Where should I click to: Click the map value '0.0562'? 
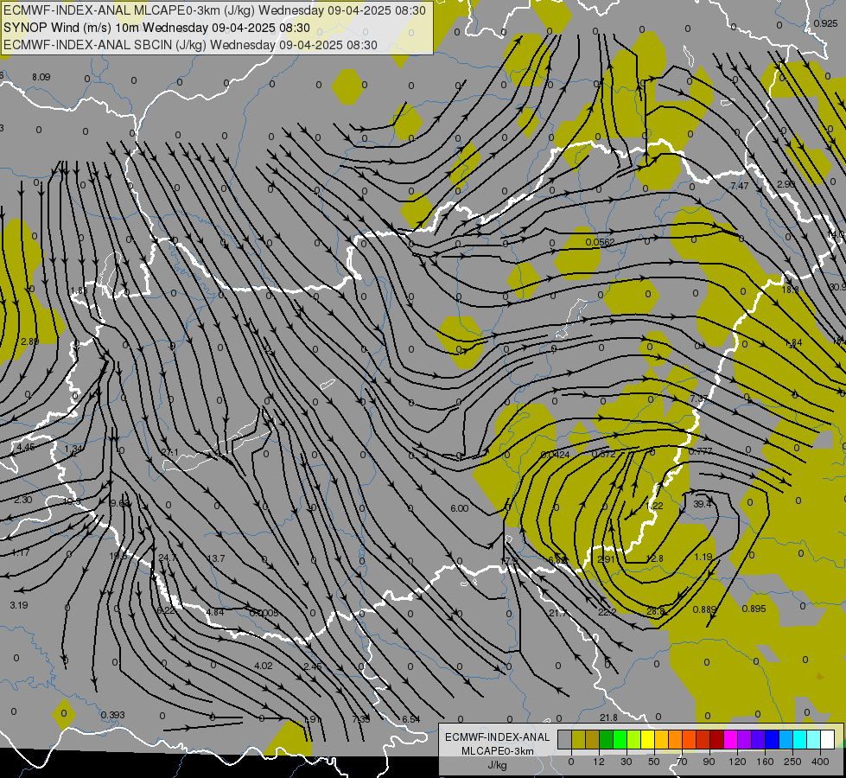(x=600, y=242)
